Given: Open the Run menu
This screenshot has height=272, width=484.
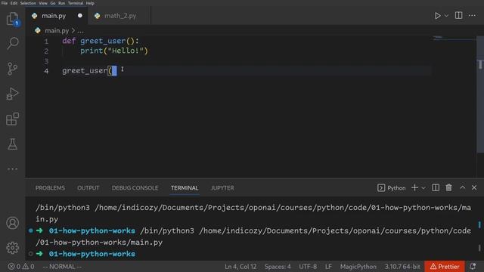Looking at the screenshot, I should [62, 3].
